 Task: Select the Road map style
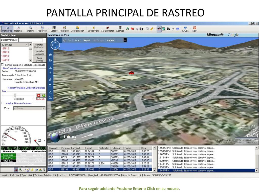tap(77, 40)
